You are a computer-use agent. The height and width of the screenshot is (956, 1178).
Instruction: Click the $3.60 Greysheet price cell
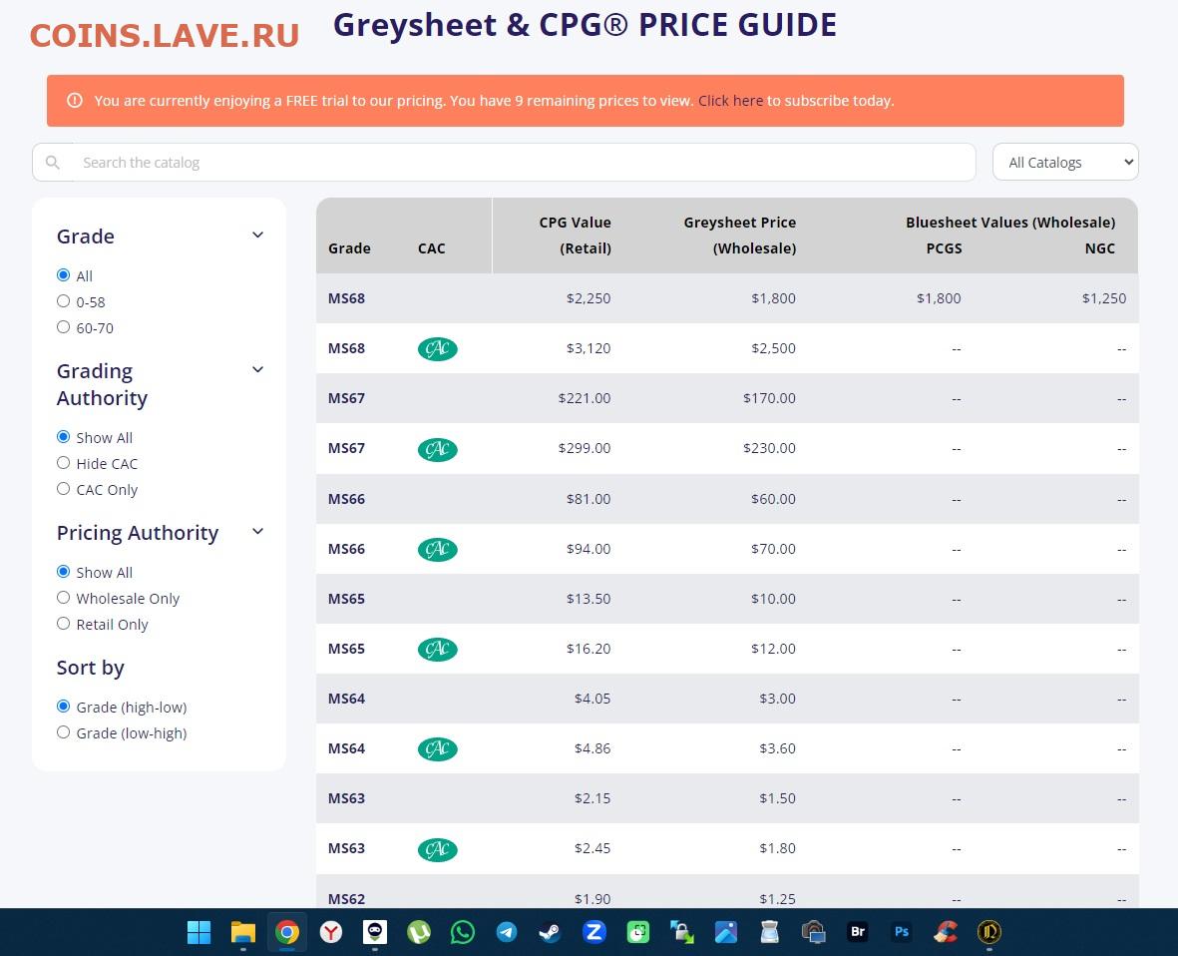tap(777, 748)
